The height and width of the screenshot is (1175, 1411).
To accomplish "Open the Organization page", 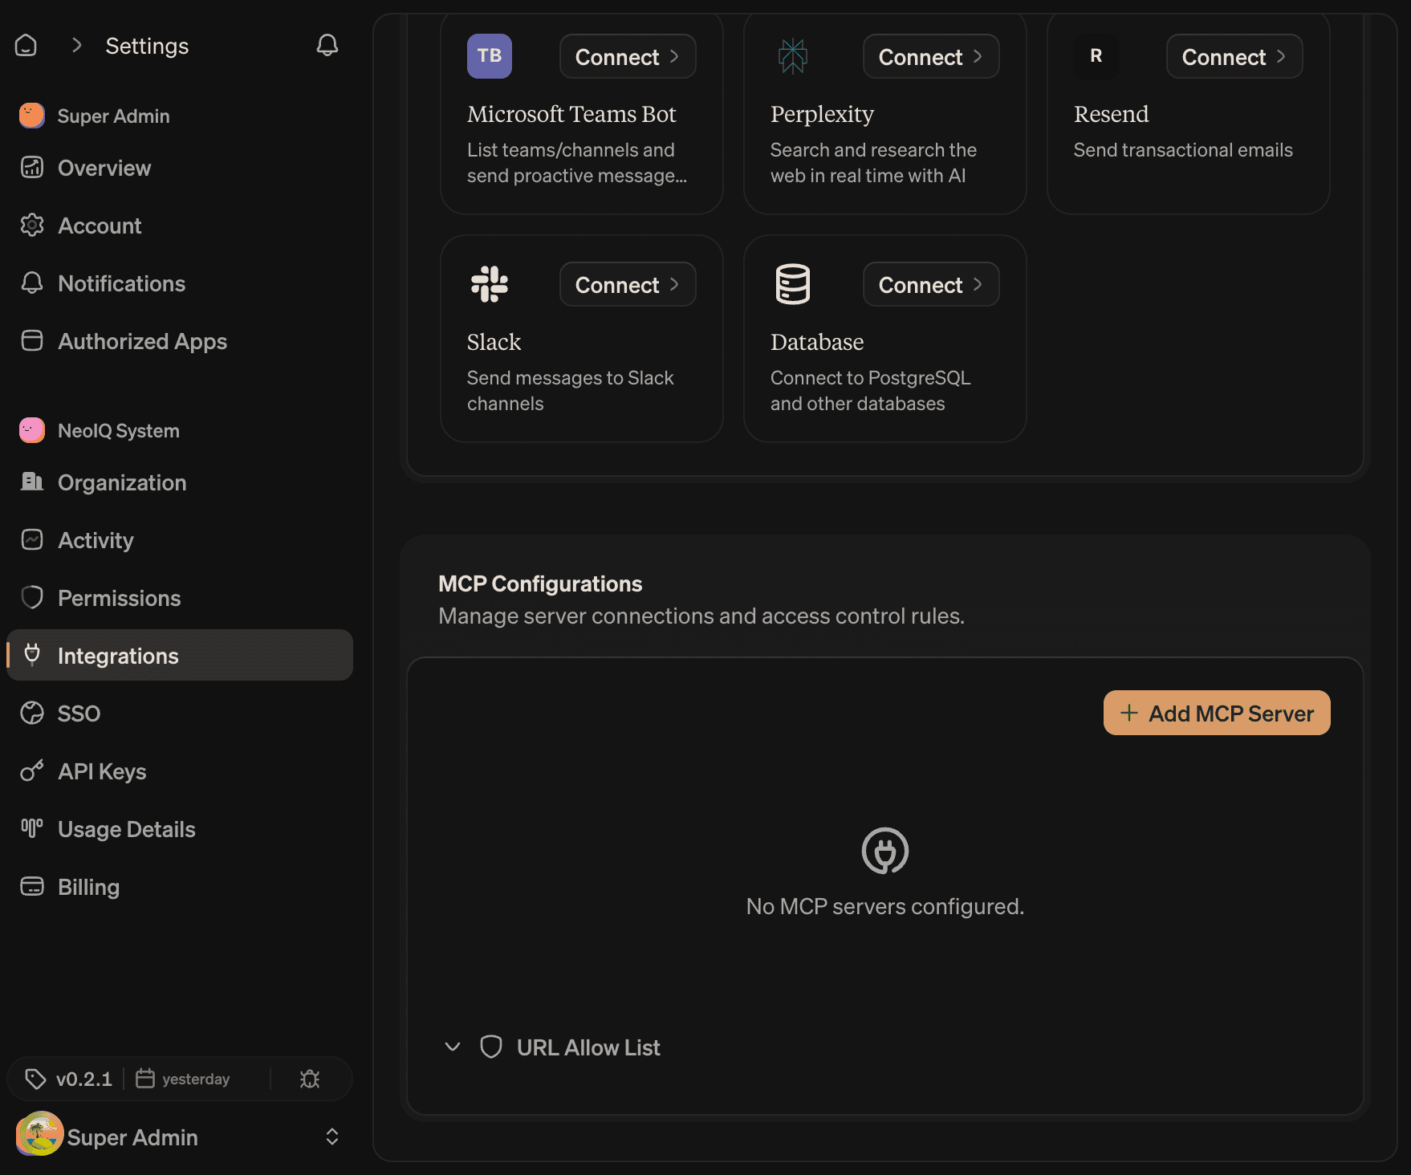I will tap(180, 482).
